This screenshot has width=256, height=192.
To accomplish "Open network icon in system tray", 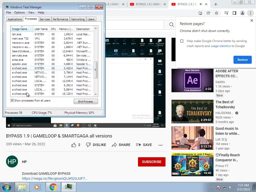I will [225, 187].
